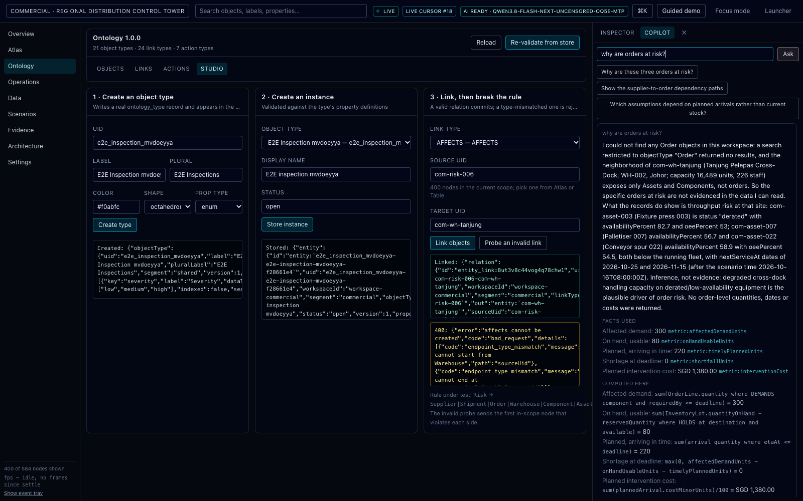Choose suggestion about planned arrivals assumptions
Viewport: 803px width, 501px height.
point(698,109)
